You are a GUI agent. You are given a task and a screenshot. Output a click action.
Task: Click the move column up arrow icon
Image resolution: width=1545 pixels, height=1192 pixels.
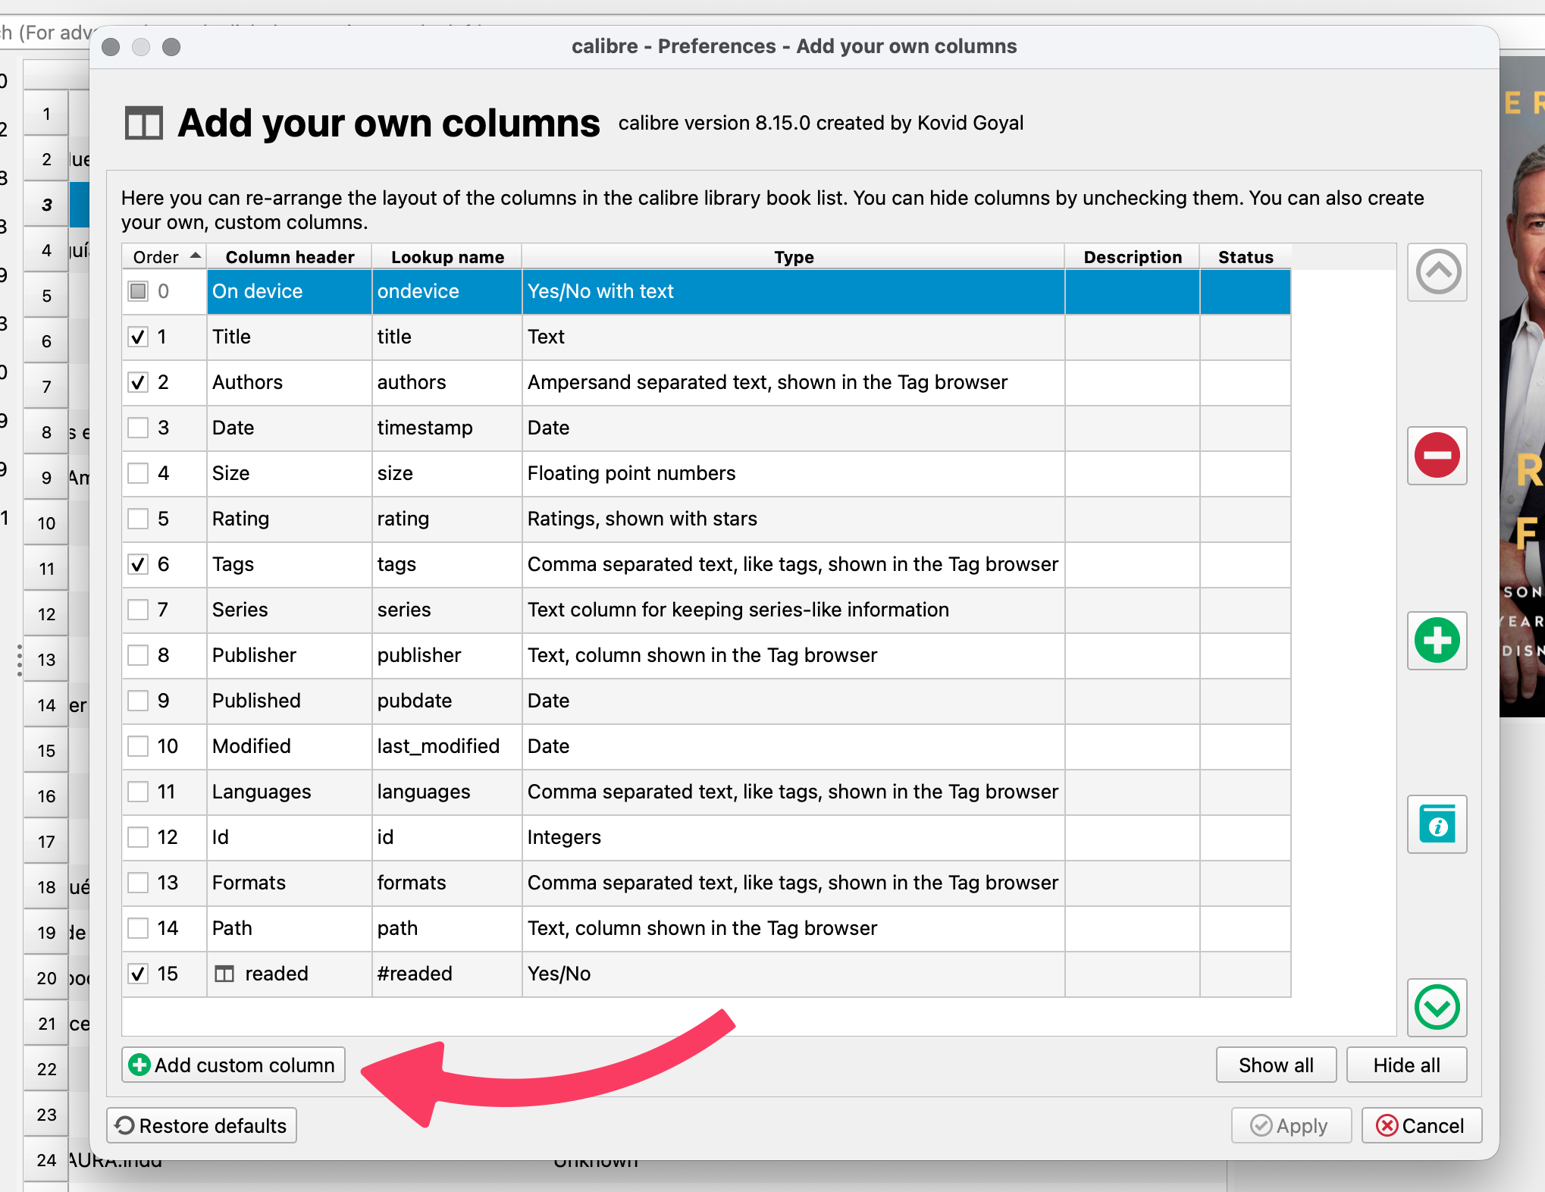tap(1437, 272)
